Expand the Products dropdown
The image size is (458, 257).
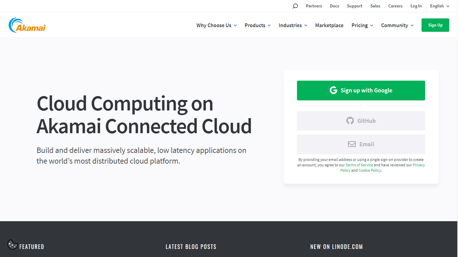pyautogui.click(x=258, y=25)
